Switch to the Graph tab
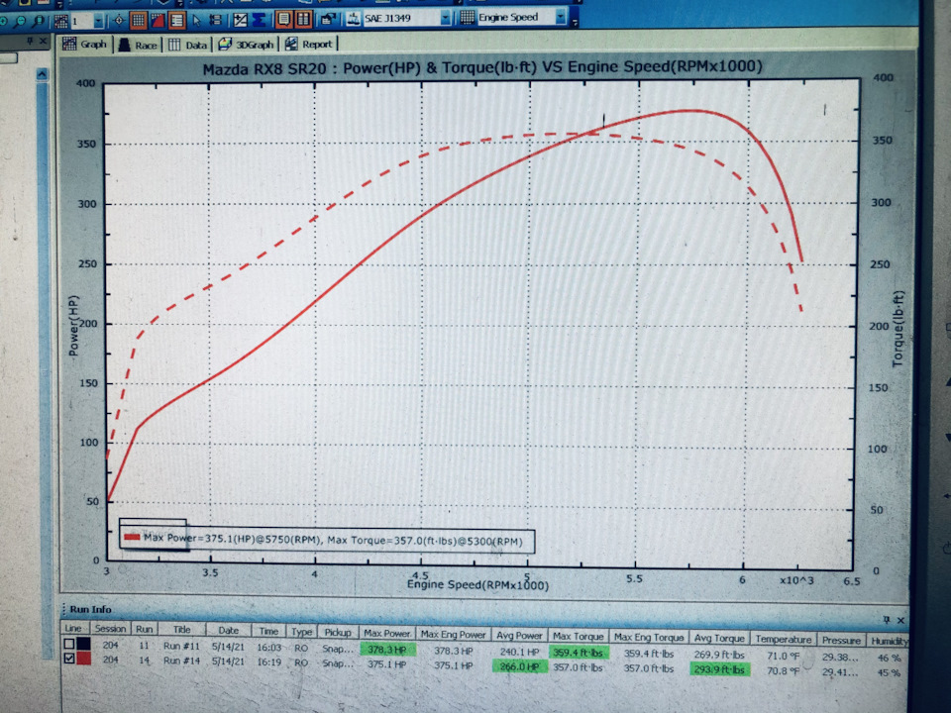The width and height of the screenshot is (951, 713). click(x=85, y=45)
